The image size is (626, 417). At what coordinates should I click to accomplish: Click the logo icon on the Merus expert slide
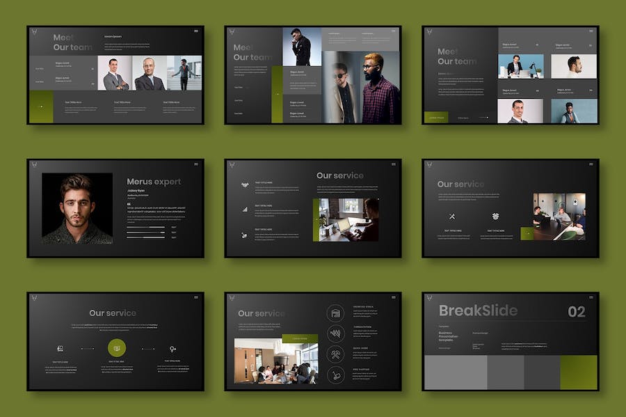[x=34, y=165]
